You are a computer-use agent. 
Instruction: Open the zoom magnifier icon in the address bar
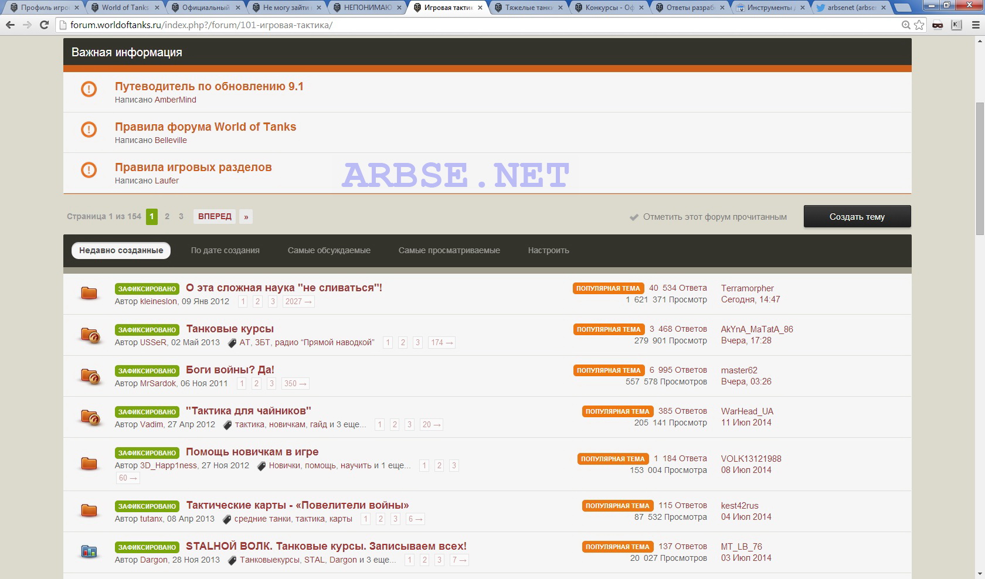point(906,25)
